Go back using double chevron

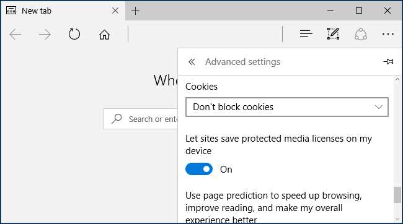coord(192,62)
